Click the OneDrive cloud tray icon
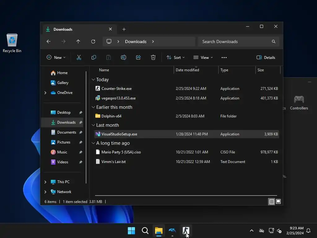This screenshot has width=317, height=238. 262,231
